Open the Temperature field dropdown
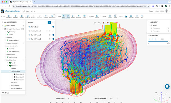The width and height of the screenshot is (171, 103). [60, 98]
